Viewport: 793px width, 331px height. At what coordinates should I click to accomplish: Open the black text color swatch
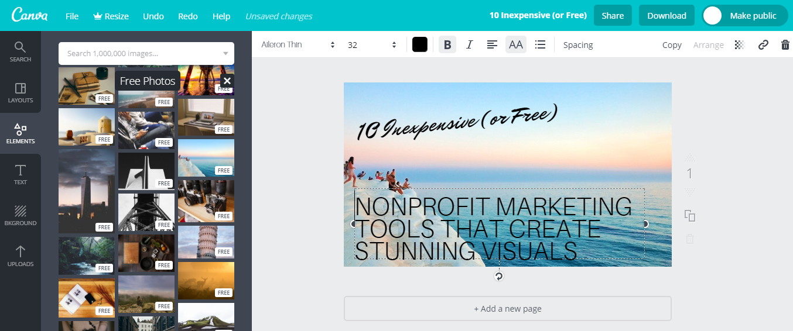(x=419, y=44)
